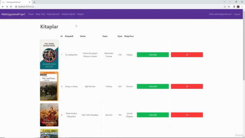Click the Dede Korkut cover image
The width and height of the screenshot is (245, 138).
point(49,115)
